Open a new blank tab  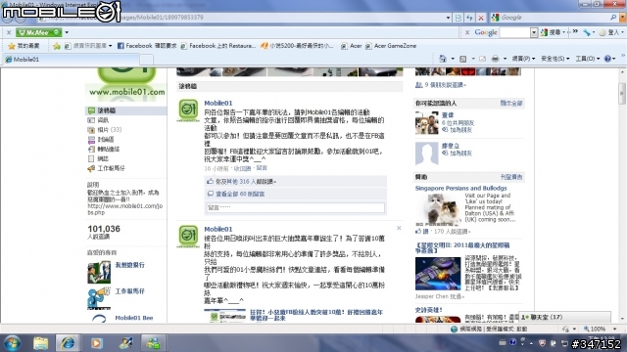[x=146, y=60]
